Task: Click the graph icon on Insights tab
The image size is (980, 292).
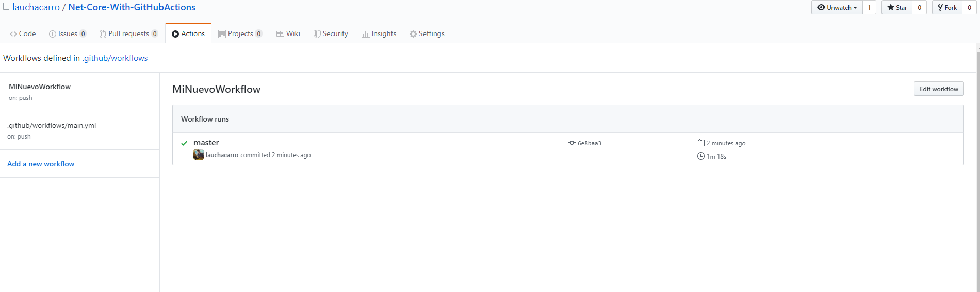Action: coord(365,34)
